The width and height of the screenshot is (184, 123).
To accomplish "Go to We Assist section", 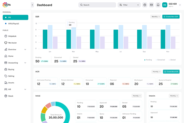I will (x=12, y=43).
